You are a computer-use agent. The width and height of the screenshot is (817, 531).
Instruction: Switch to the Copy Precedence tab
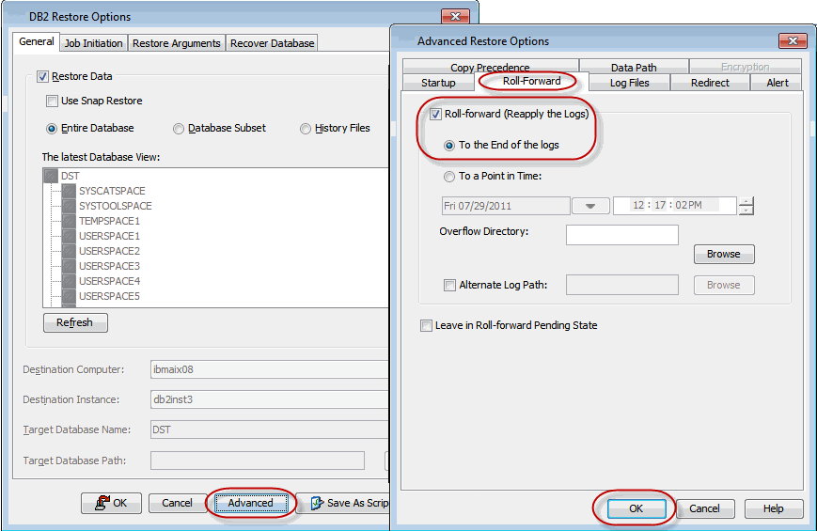pos(490,68)
